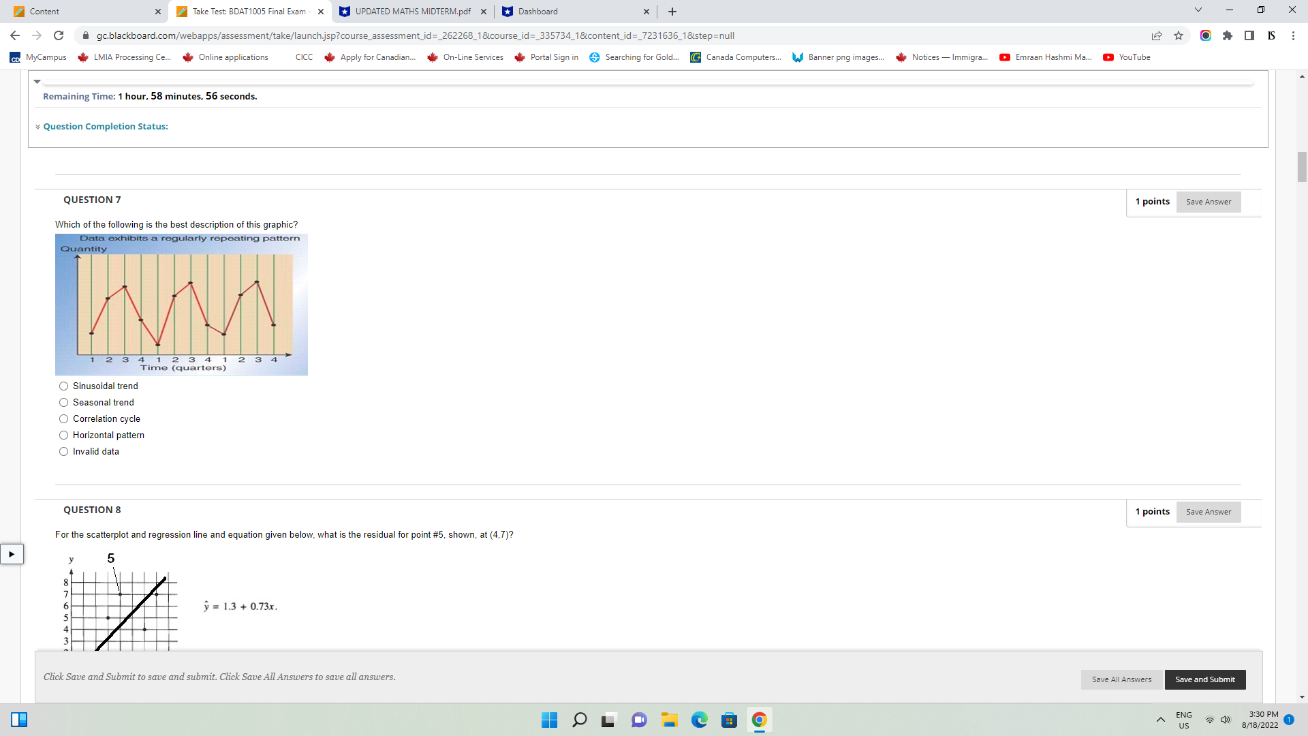Bookmark this page with the star icon
The width and height of the screenshot is (1308, 736).
(1179, 35)
